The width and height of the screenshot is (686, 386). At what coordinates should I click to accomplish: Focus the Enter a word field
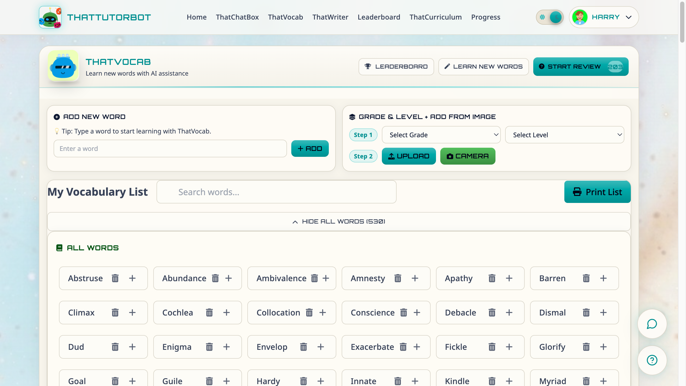coord(170,149)
